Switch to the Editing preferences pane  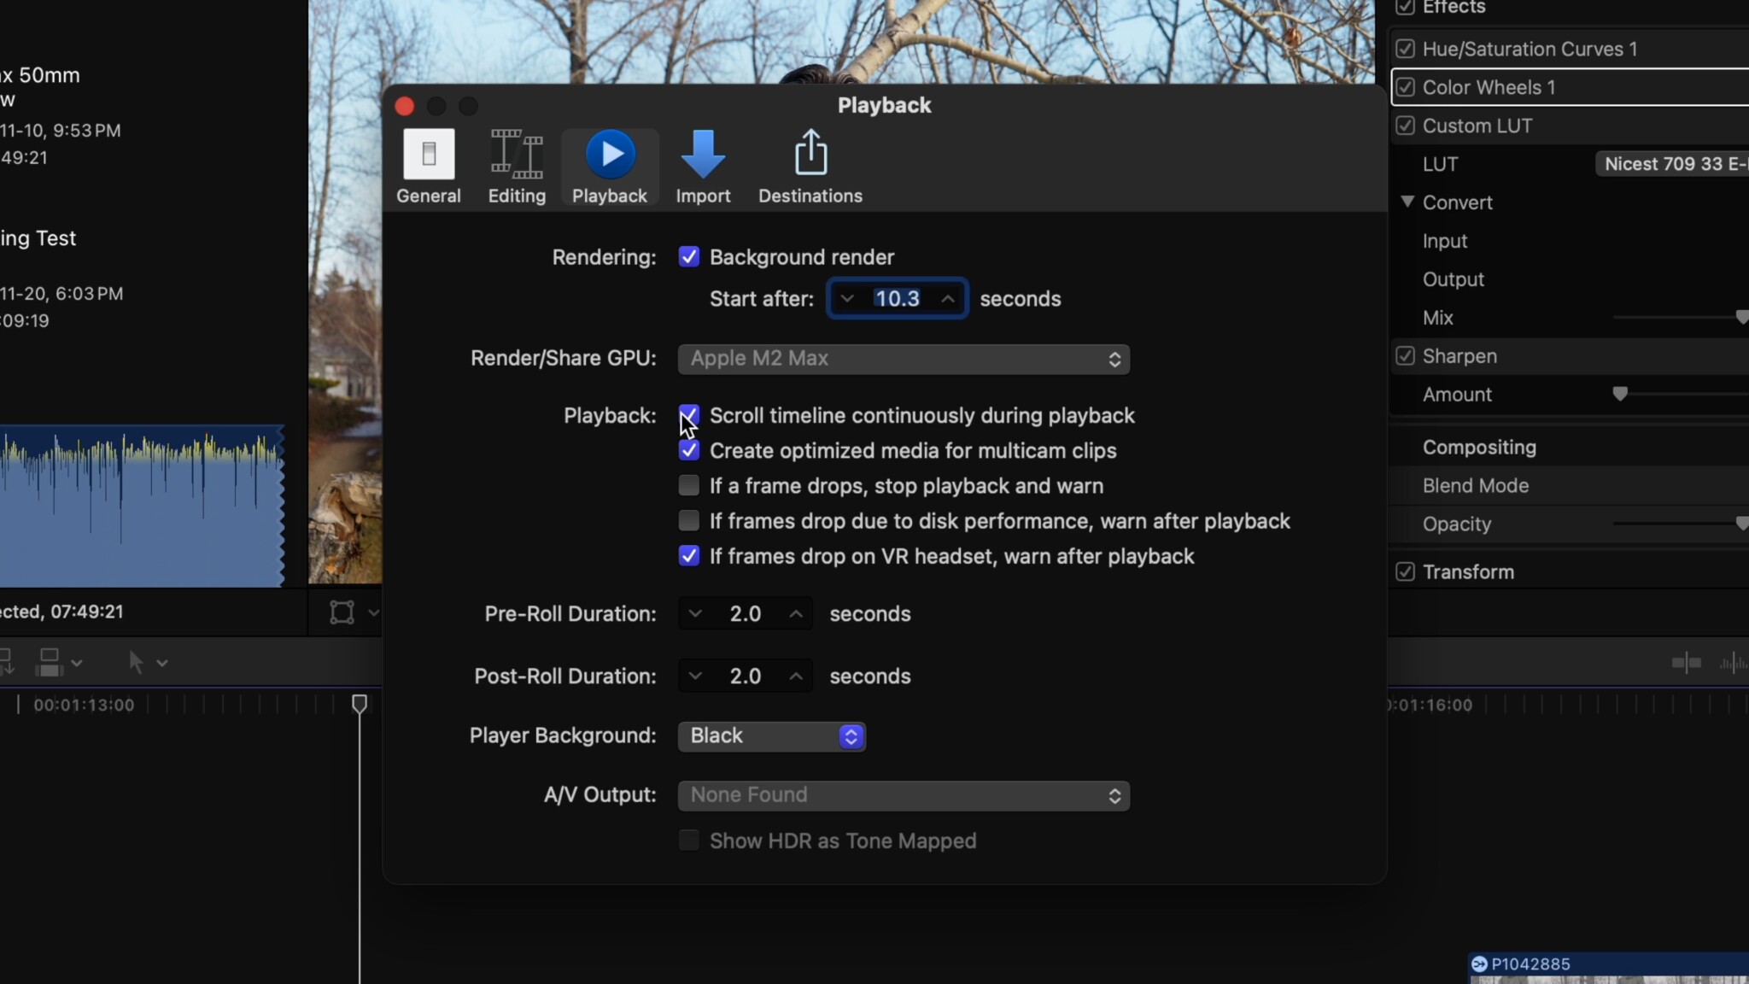(517, 167)
